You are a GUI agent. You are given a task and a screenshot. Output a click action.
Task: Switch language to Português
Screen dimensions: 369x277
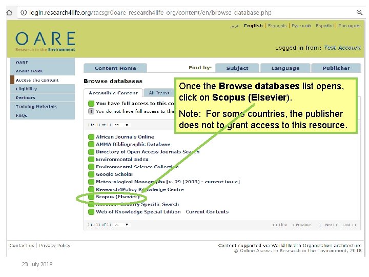pos(350,26)
